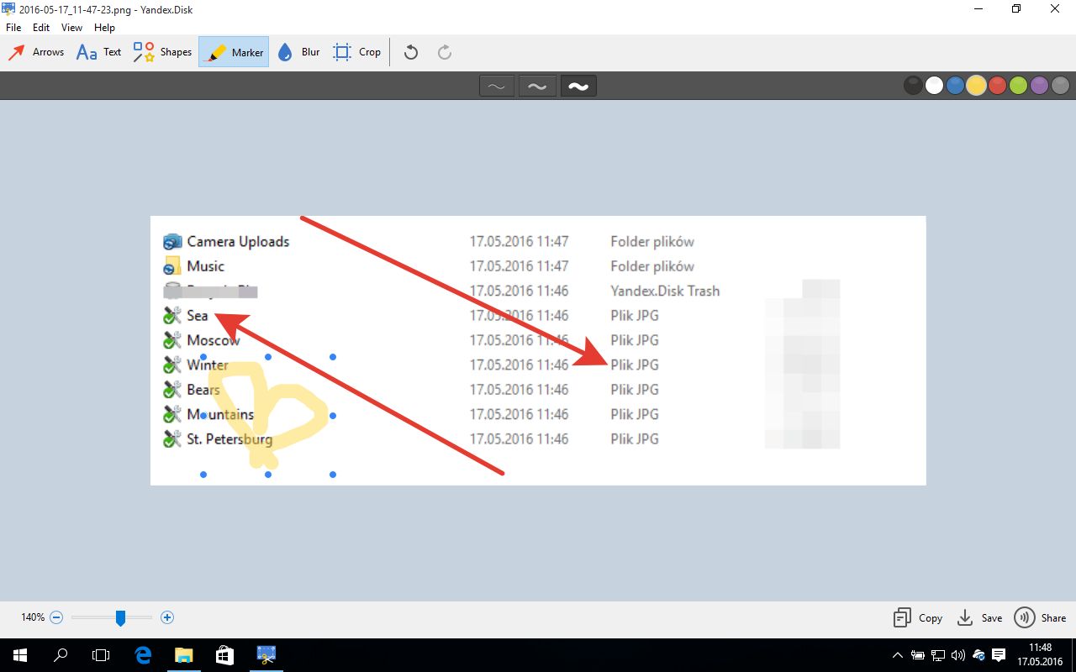Undo the last action with the undo arrow
This screenshot has height=672, width=1076.
click(411, 52)
